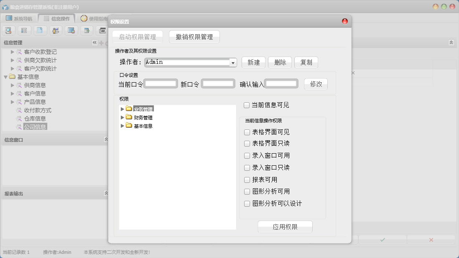Click 新建 to create an operator
459x258 pixels.
pyautogui.click(x=253, y=63)
